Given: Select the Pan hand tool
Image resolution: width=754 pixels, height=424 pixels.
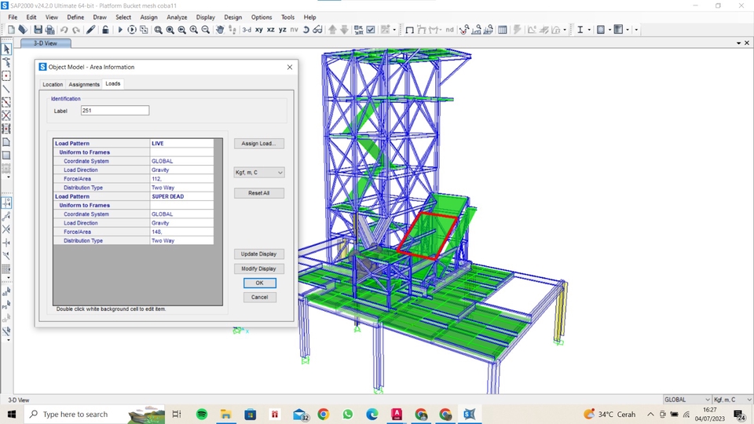Looking at the screenshot, I should pyautogui.click(x=220, y=30).
